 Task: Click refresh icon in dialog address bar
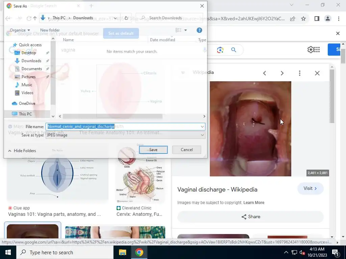[x=126, y=18]
